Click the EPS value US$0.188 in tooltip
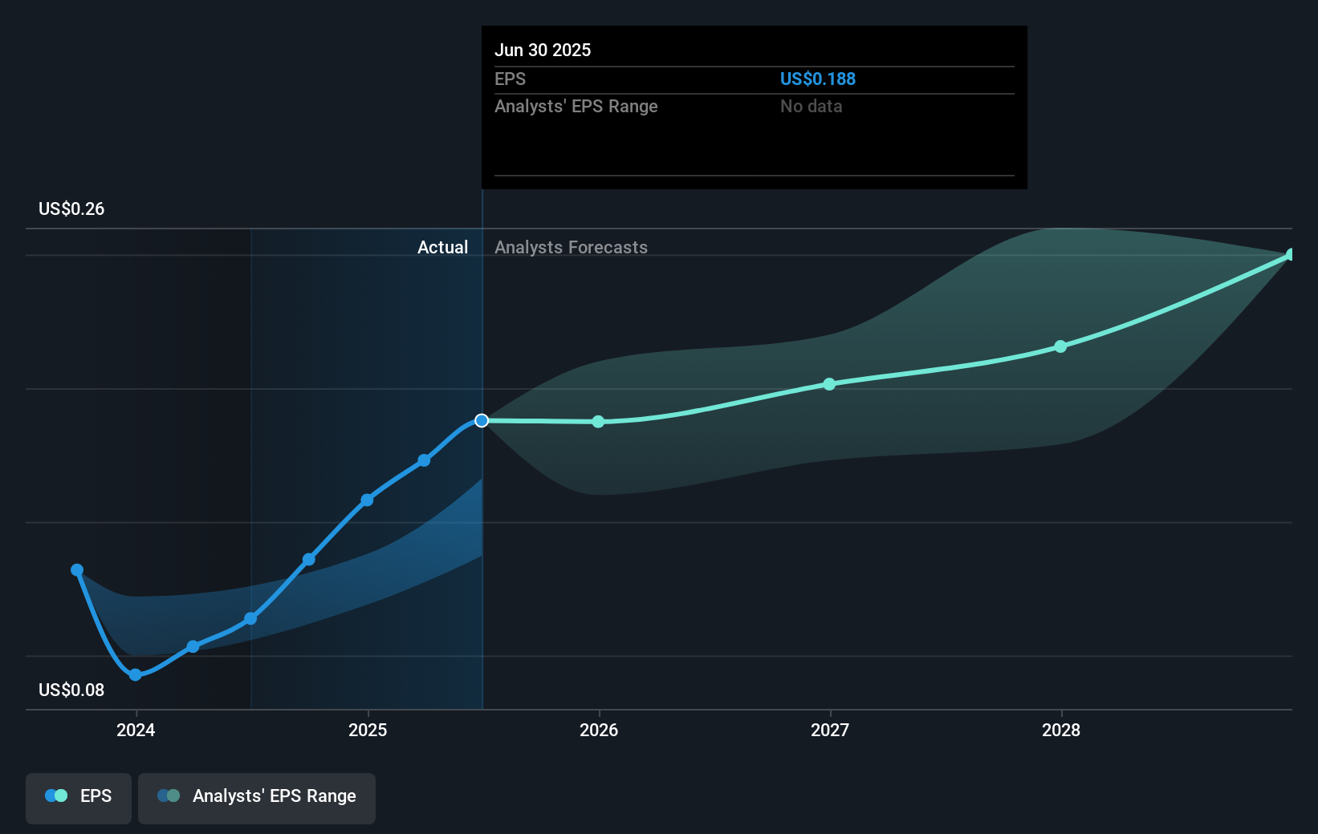Image resolution: width=1318 pixels, height=834 pixels. coord(818,79)
